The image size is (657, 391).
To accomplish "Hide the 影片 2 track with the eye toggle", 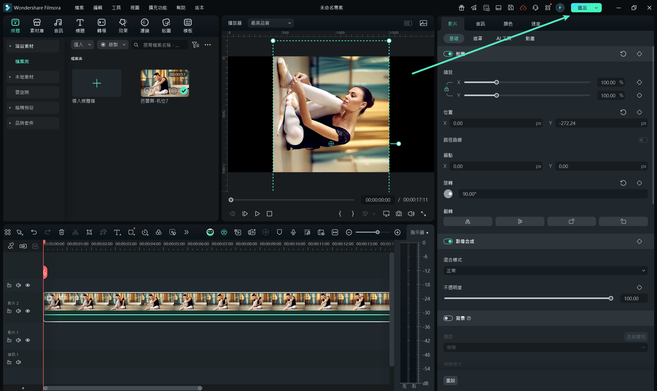I will pyautogui.click(x=28, y=311).
